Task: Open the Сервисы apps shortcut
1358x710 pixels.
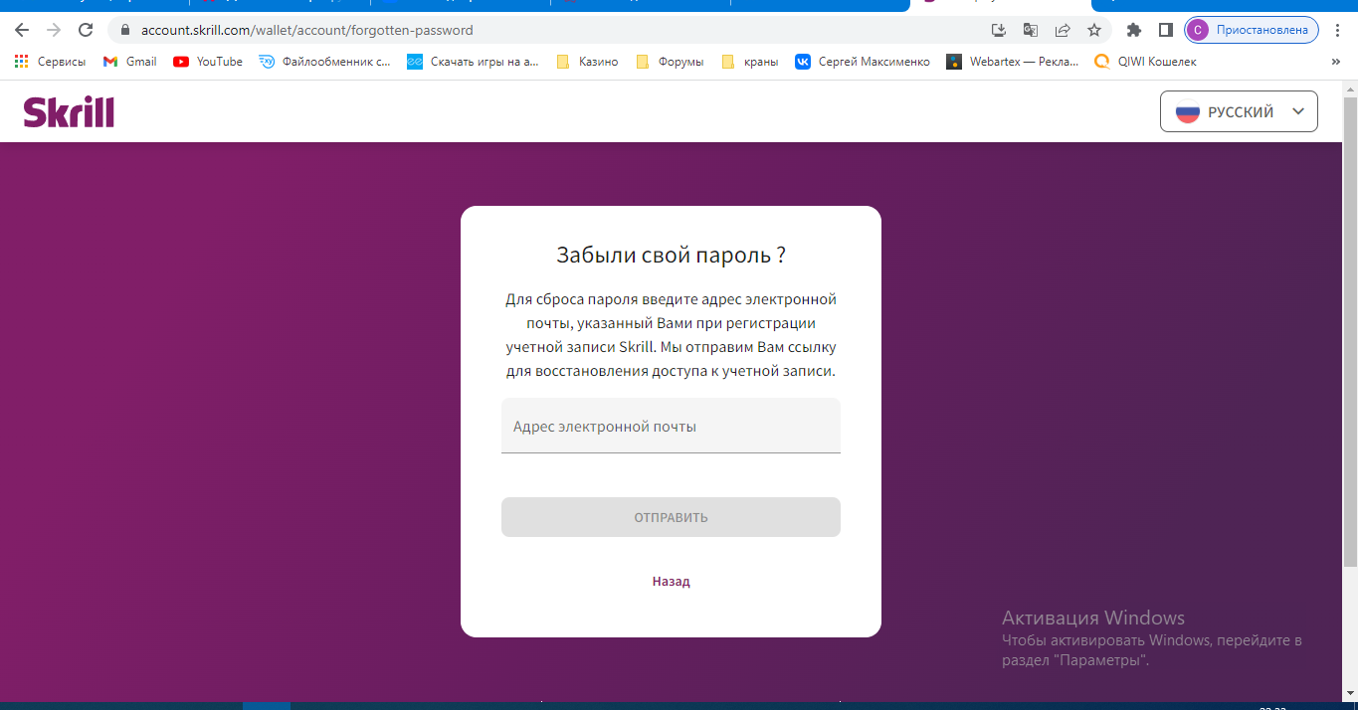Action: 50,62
